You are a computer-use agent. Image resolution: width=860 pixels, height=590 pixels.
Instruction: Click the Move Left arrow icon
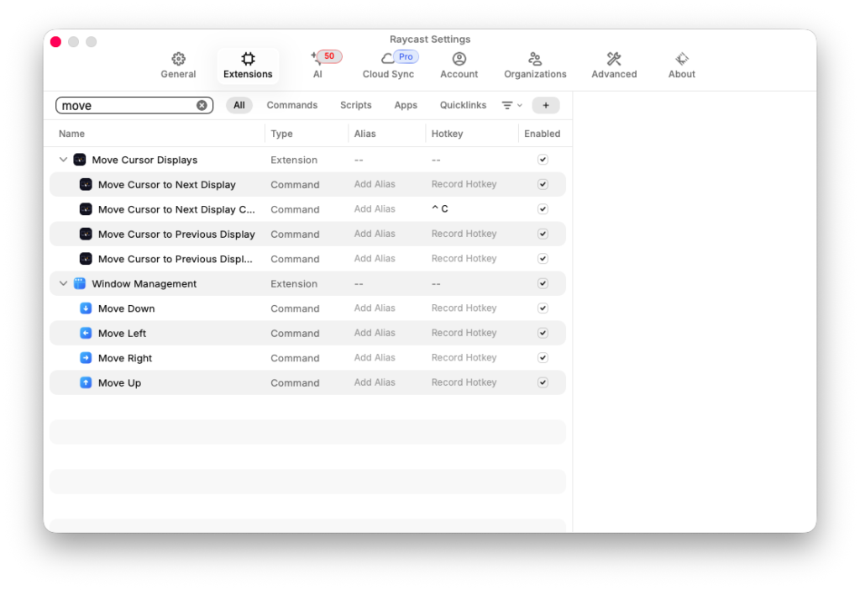(86, 333)
